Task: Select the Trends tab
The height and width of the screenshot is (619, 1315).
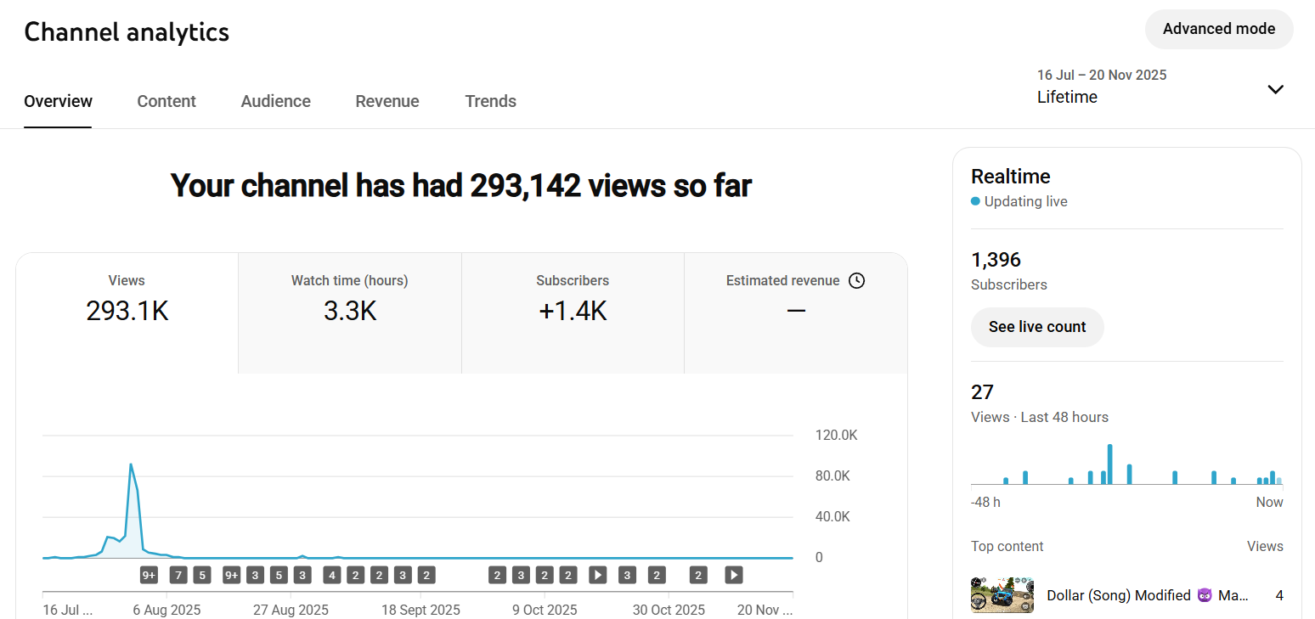Action: (490, 101)
